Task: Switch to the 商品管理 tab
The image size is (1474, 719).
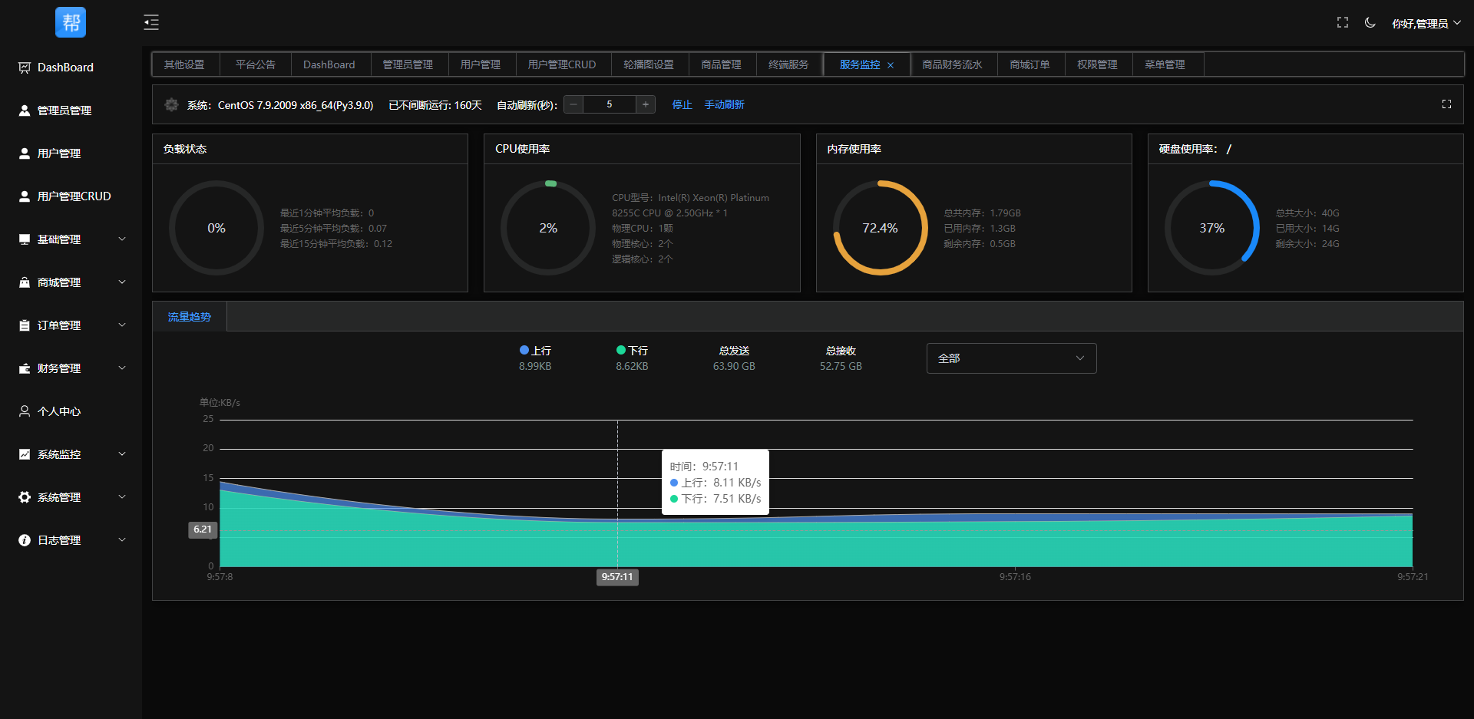Action: tap(721, 64)
